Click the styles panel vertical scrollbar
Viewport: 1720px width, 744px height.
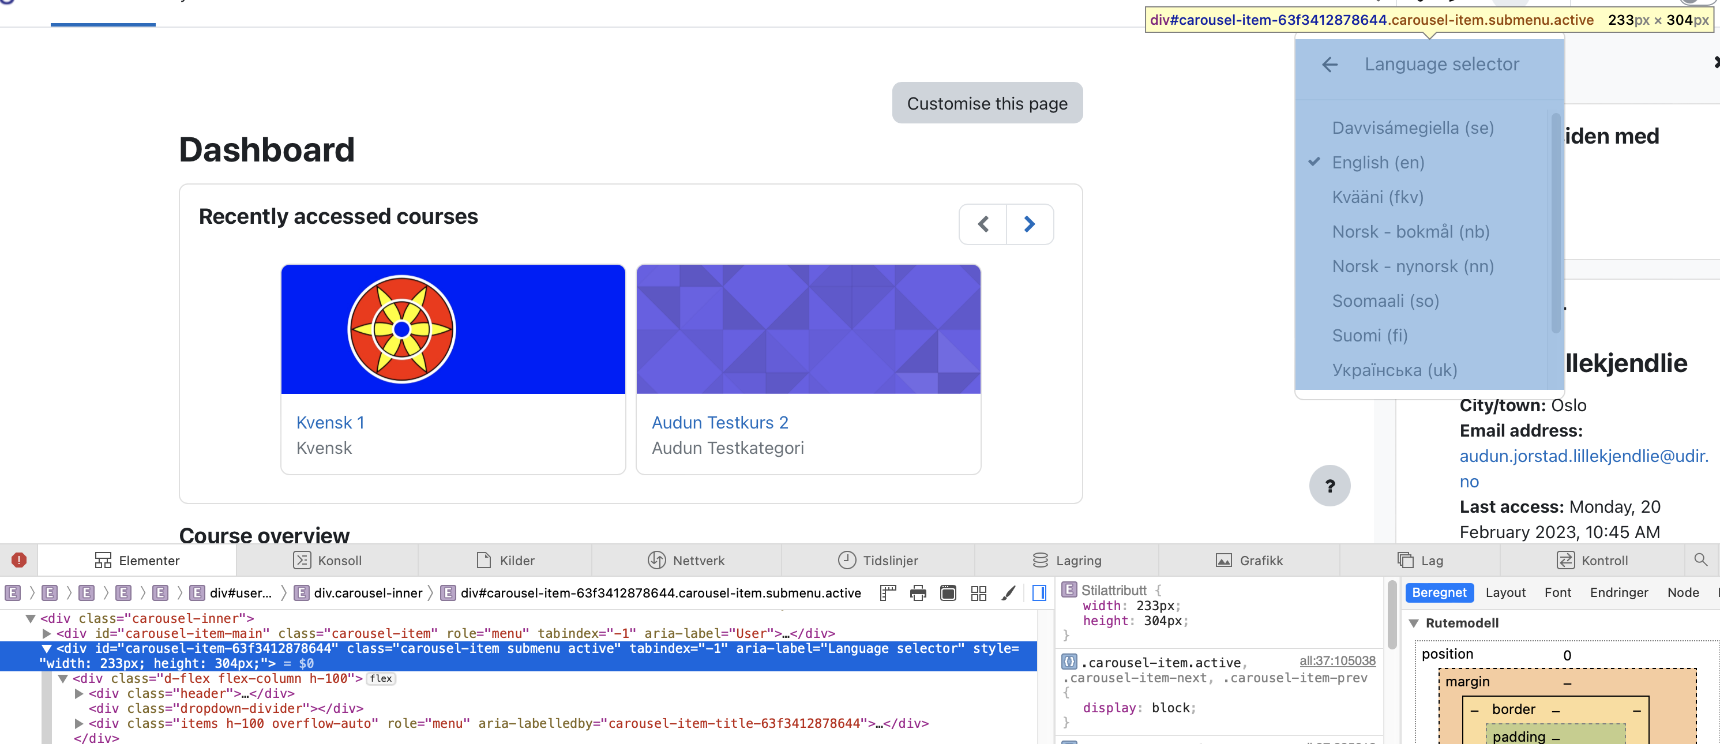tap(1392, 614)
